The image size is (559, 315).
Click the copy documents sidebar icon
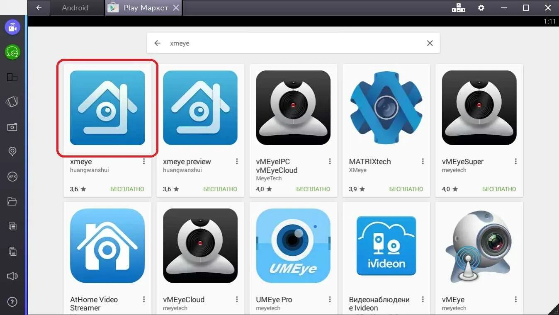(12, 226)
